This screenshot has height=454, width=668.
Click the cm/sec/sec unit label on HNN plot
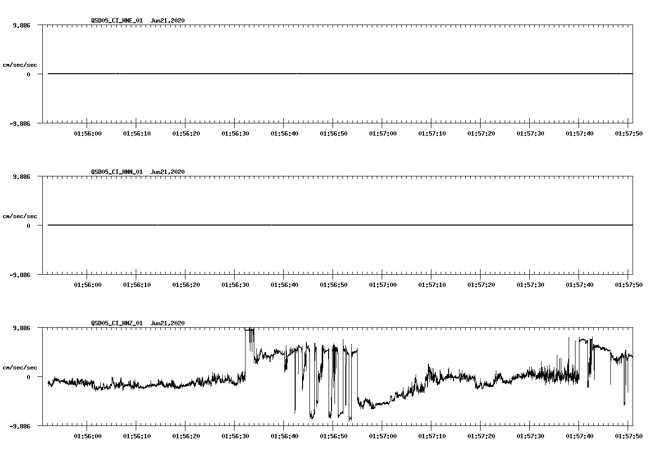click(20, 216)
